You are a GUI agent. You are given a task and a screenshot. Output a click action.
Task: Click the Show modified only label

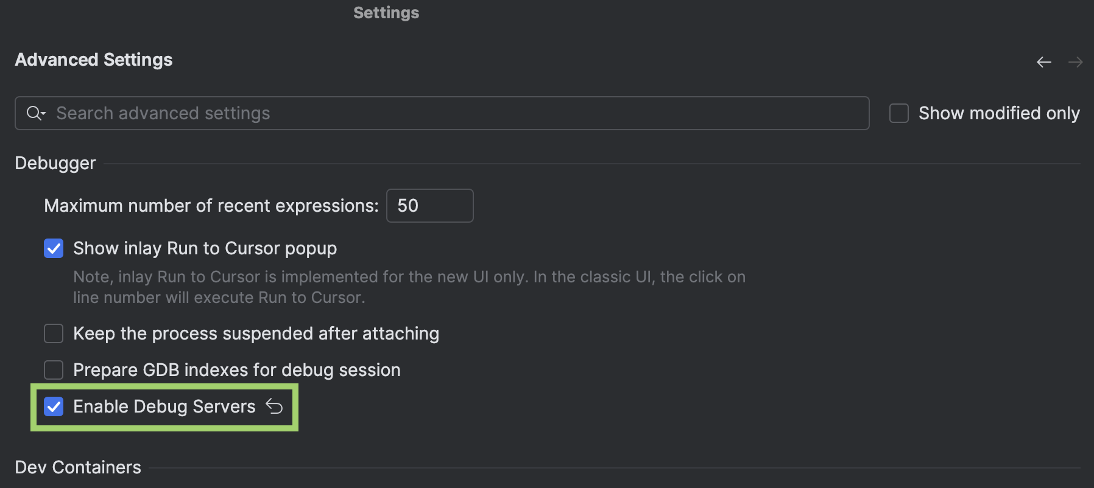coord(999,113)
